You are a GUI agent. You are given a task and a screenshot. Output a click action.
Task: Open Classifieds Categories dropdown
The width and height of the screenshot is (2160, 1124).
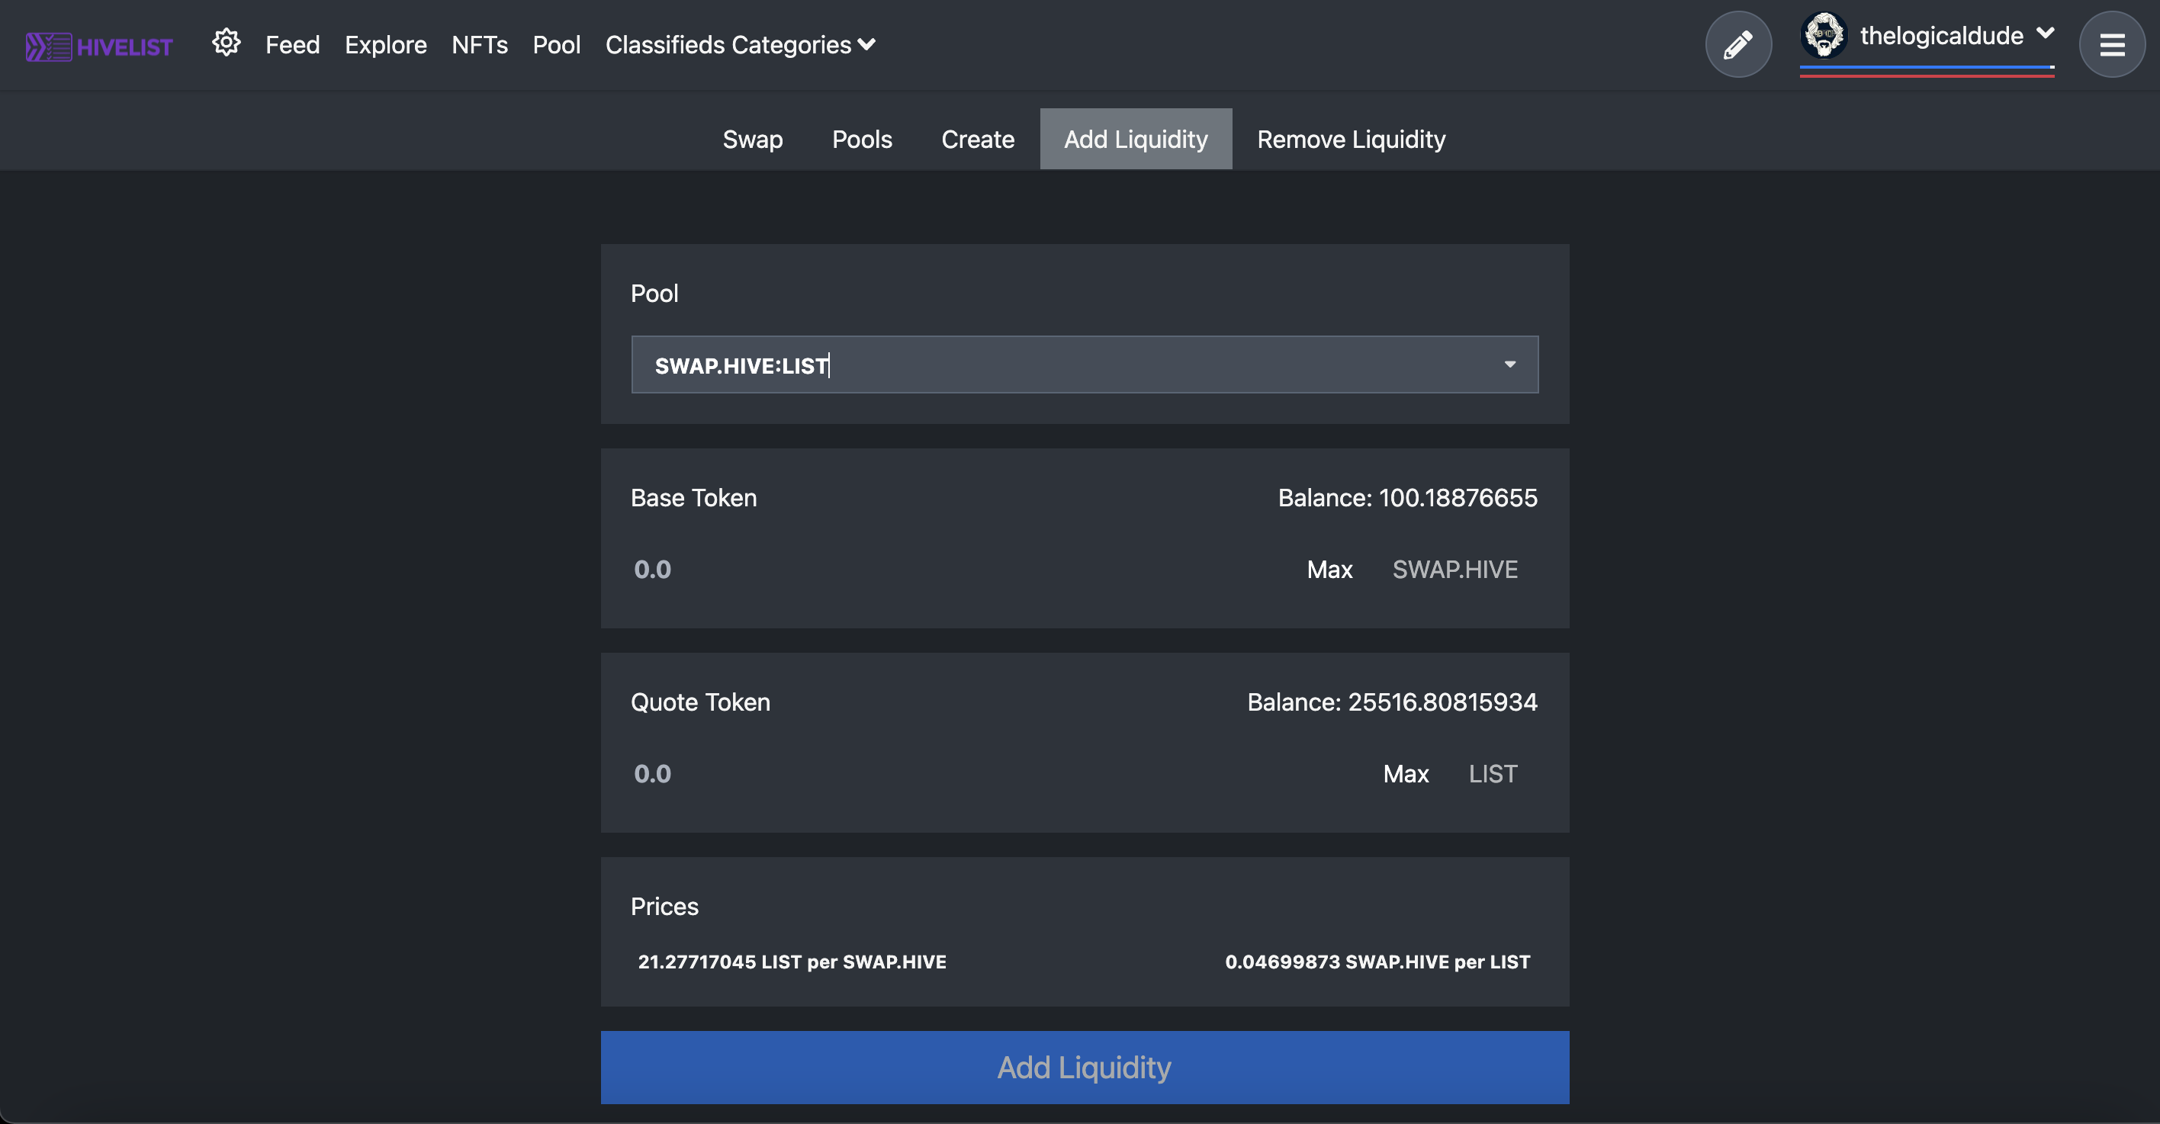pyautogui.click(x=741, y=44)
